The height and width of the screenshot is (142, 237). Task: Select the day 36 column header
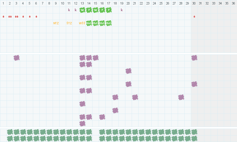[x=234, y=3]
